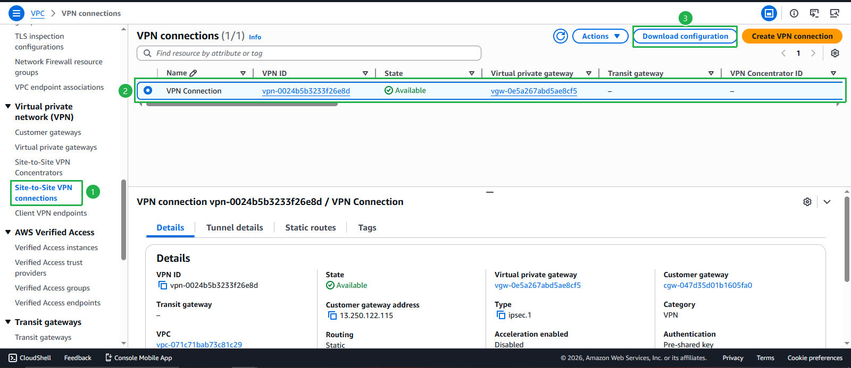Open customer gateway cgw-047d35d01b1605fa0 link
Screen dimensions: 851x368
pos(707,285)
